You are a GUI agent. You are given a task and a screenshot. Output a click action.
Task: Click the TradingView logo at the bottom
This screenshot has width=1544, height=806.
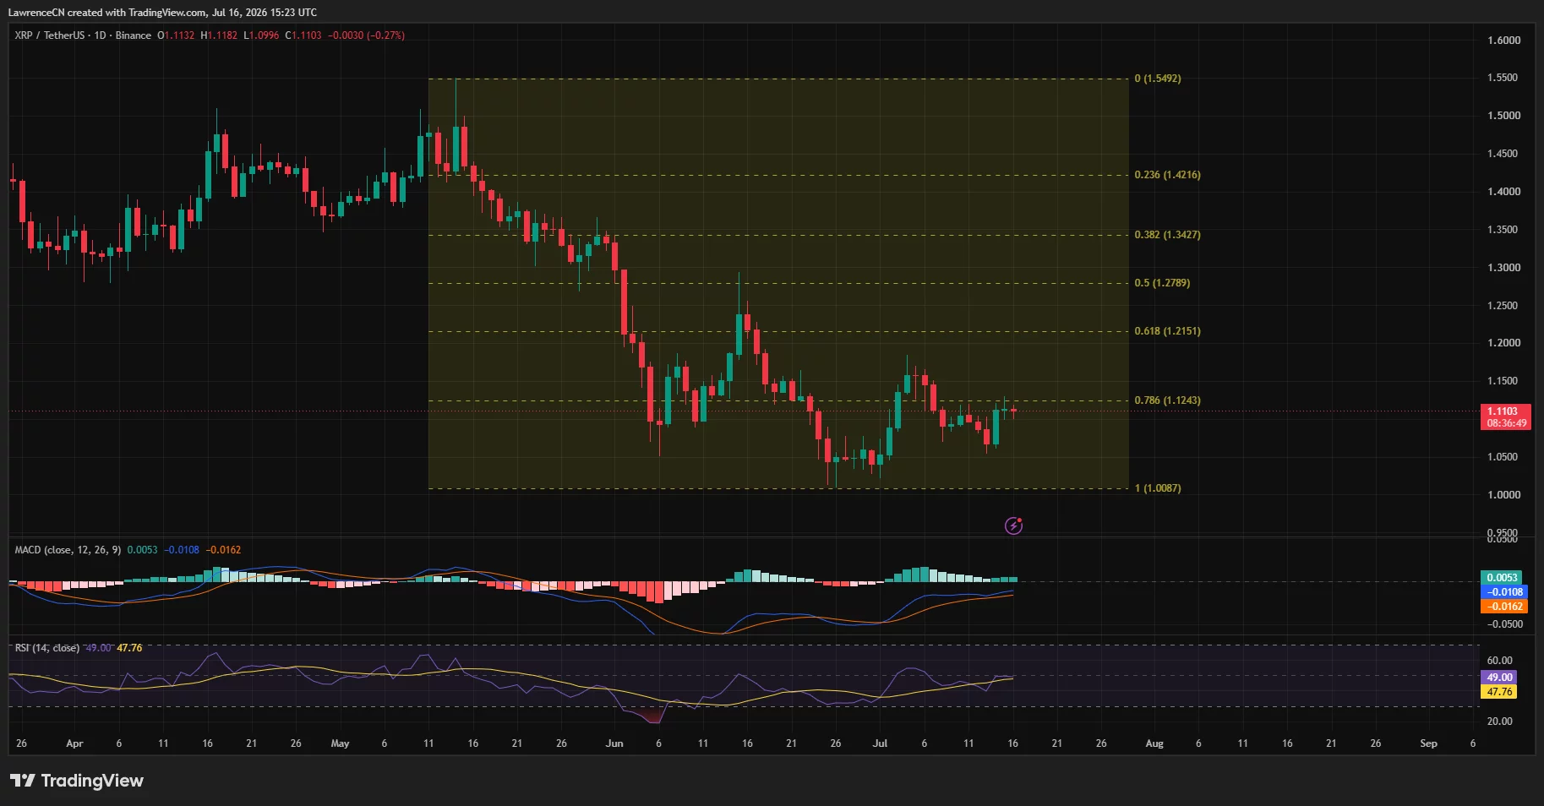[77, 781]
